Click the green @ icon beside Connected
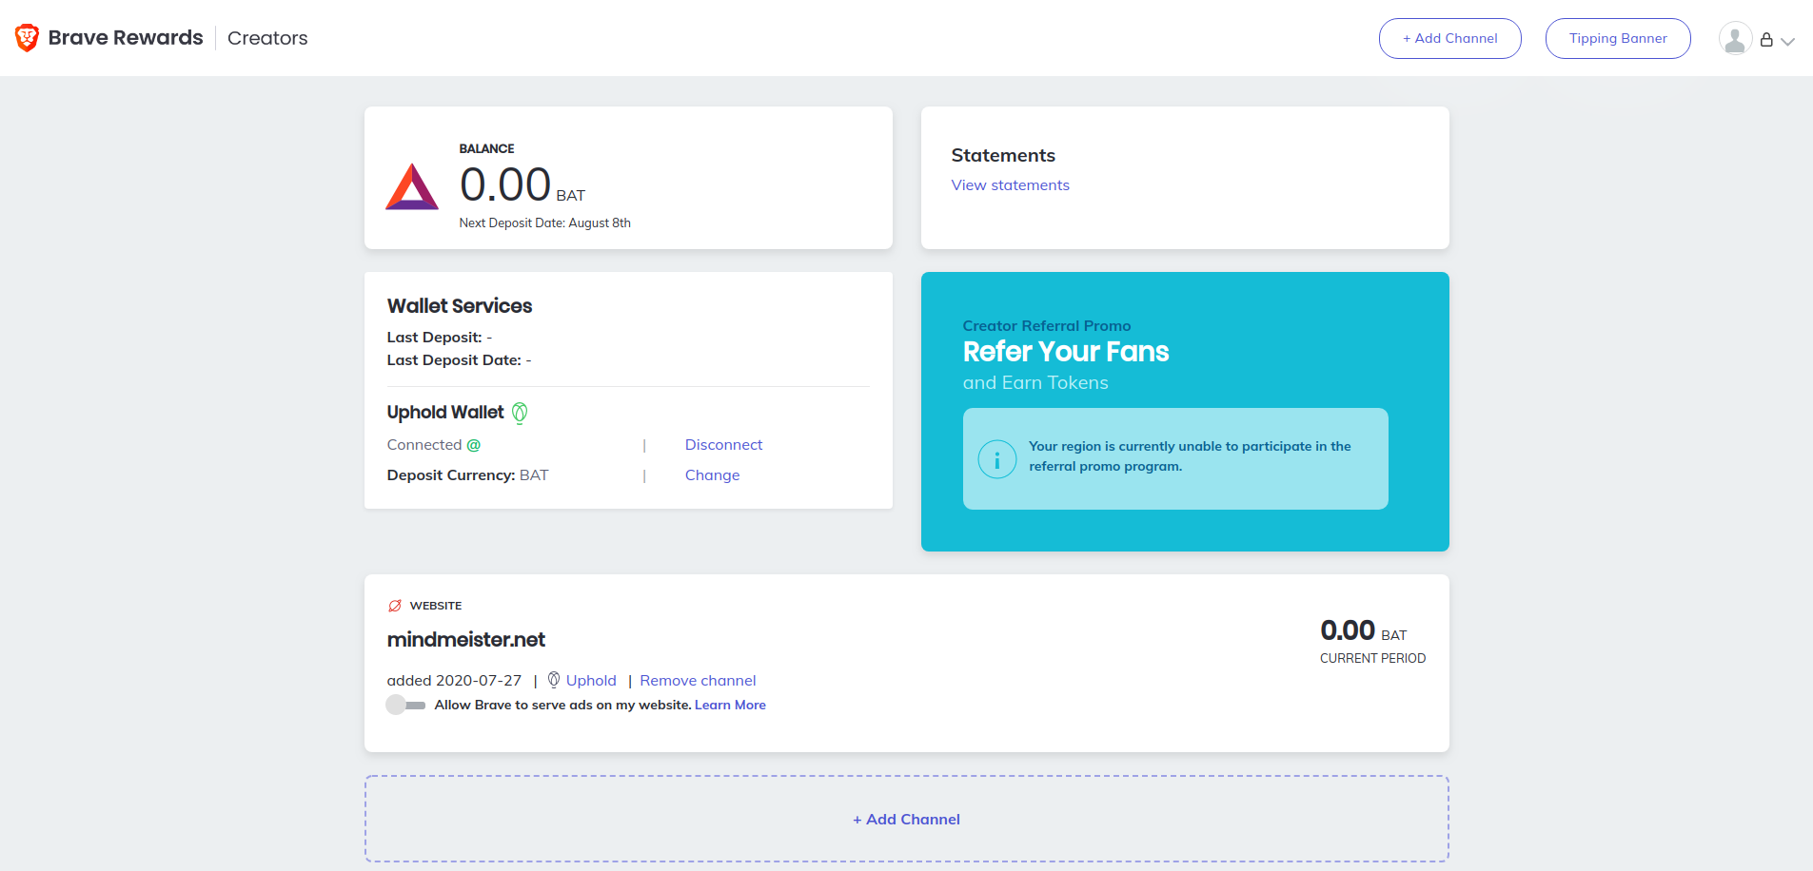The image size is (1813, 871). (473, 445)
